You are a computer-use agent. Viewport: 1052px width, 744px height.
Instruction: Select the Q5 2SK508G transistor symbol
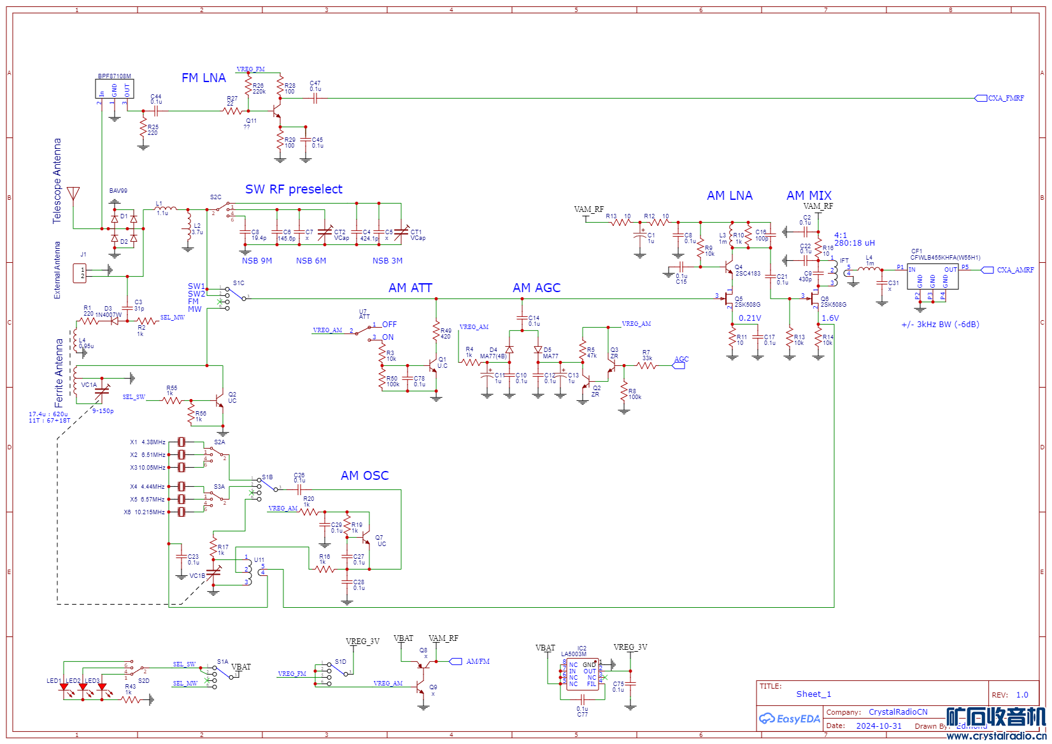point(728,299)
